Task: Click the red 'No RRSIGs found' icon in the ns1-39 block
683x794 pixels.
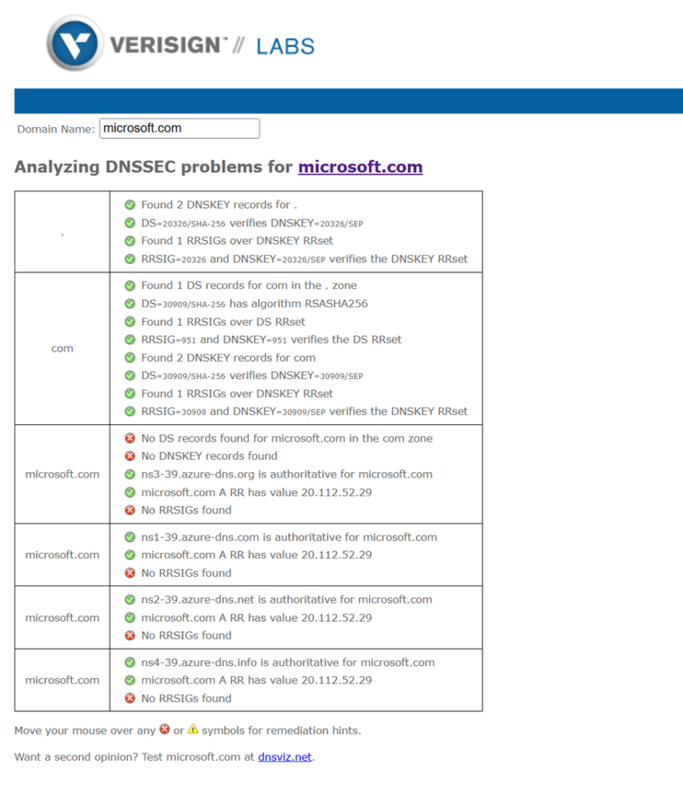Action: [x=130, y=573]
